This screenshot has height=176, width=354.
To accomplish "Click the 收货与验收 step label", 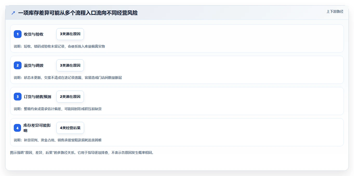I will 34,34.
